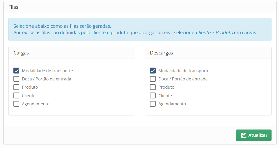Screen dimensions: 279x147
Task: Enable Produto checkbox in Cargas panel
Action: coord(16,87)
